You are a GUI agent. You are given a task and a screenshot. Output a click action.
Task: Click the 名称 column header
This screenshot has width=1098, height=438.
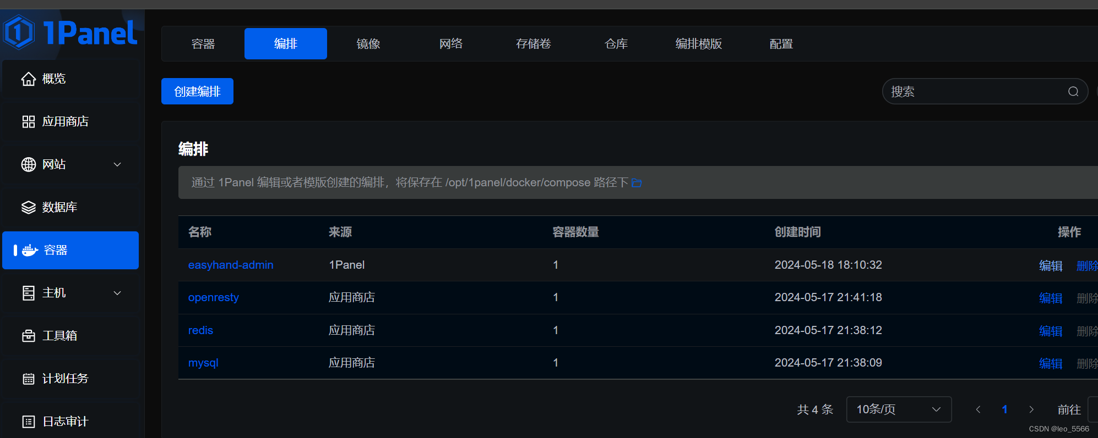[x=200, y=232]
